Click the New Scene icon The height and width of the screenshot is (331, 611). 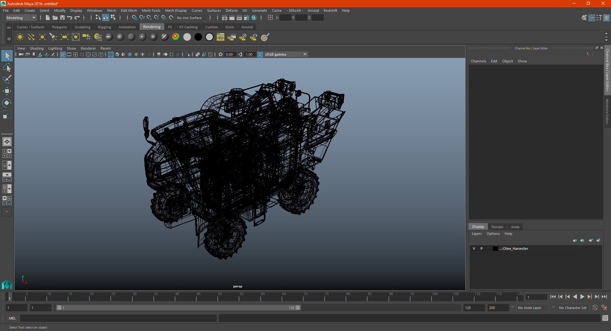[48, 18]
